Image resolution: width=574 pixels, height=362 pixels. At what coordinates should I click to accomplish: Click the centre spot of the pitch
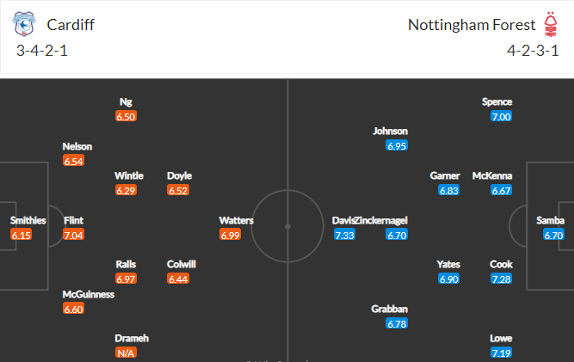[287, 227]
